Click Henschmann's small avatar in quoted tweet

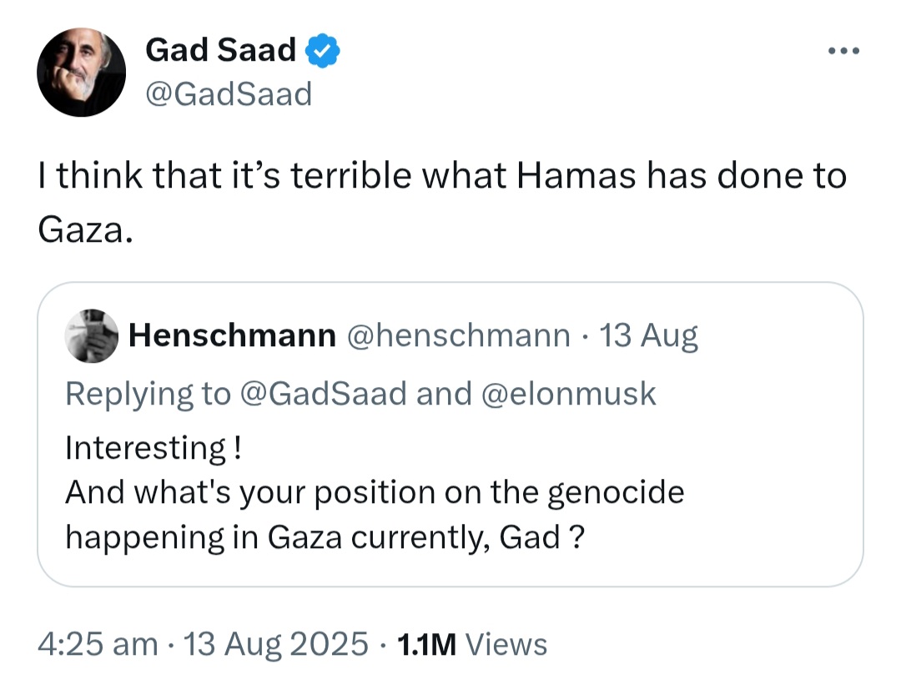92,335
